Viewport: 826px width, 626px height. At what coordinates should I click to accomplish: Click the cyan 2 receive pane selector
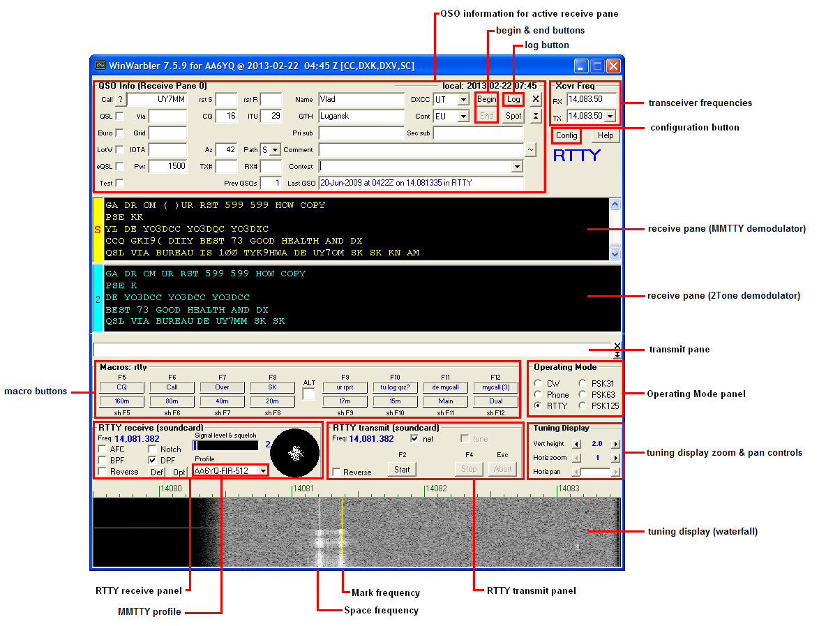tap(98, 299)
